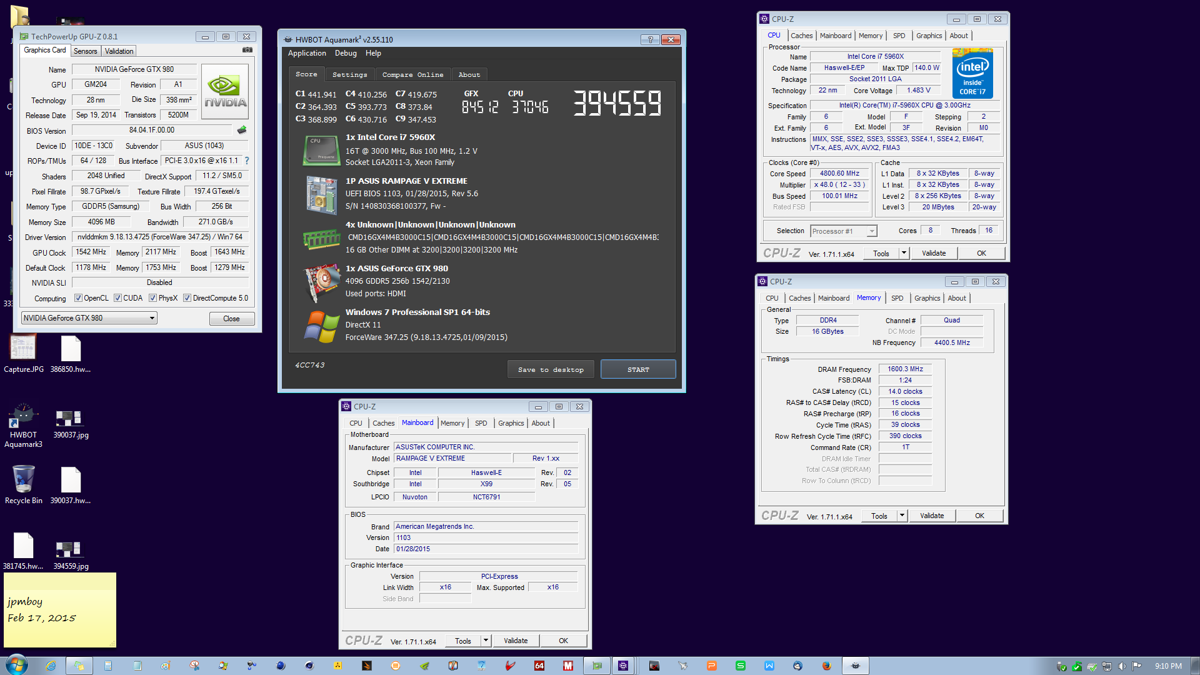Image resolution: width=1200 pixels, height=675 pixels.
Task: Select Capture.JPG on the desktop
Action: point(23,354)
